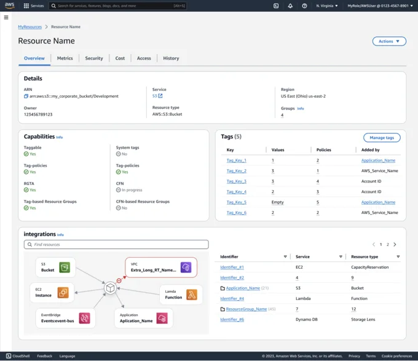Open Identifier_#1 link

pyautogui.click(x=232, y=267)
